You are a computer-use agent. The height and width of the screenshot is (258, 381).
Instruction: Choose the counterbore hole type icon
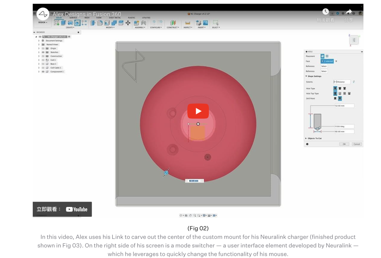[x=340, y=88]
